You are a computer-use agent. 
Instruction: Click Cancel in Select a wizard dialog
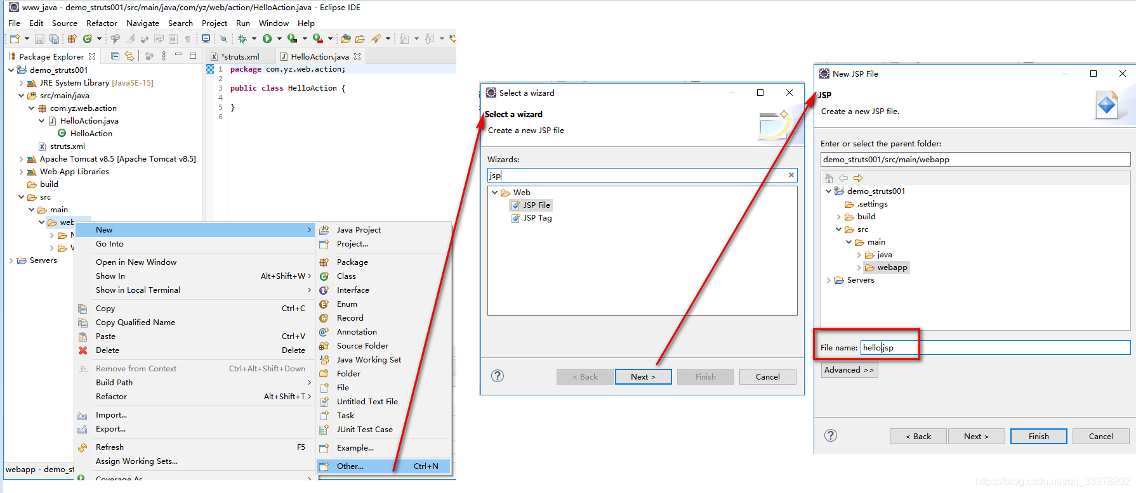click(x=767, y=376)
